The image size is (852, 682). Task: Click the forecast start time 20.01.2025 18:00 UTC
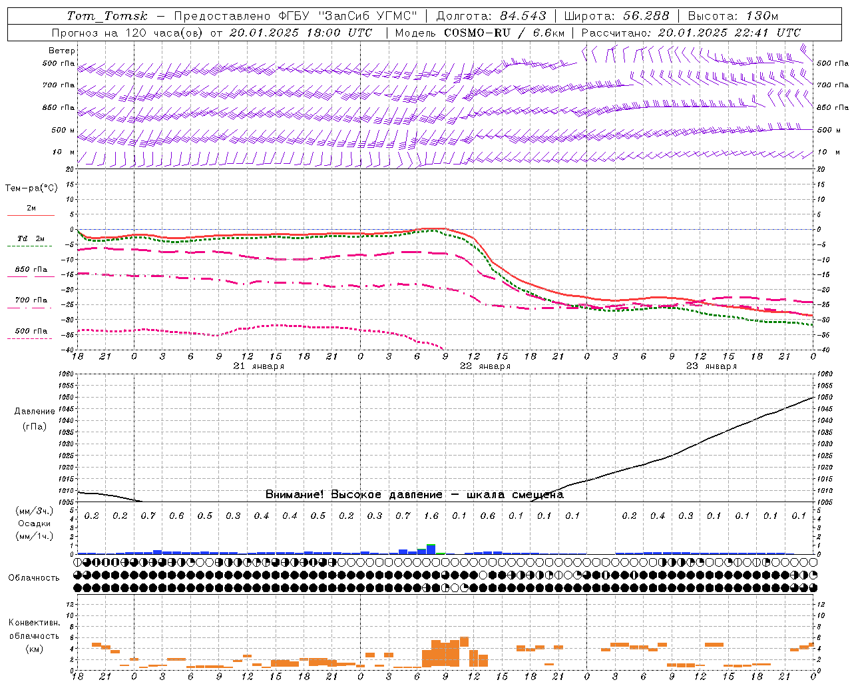point(301,33)
